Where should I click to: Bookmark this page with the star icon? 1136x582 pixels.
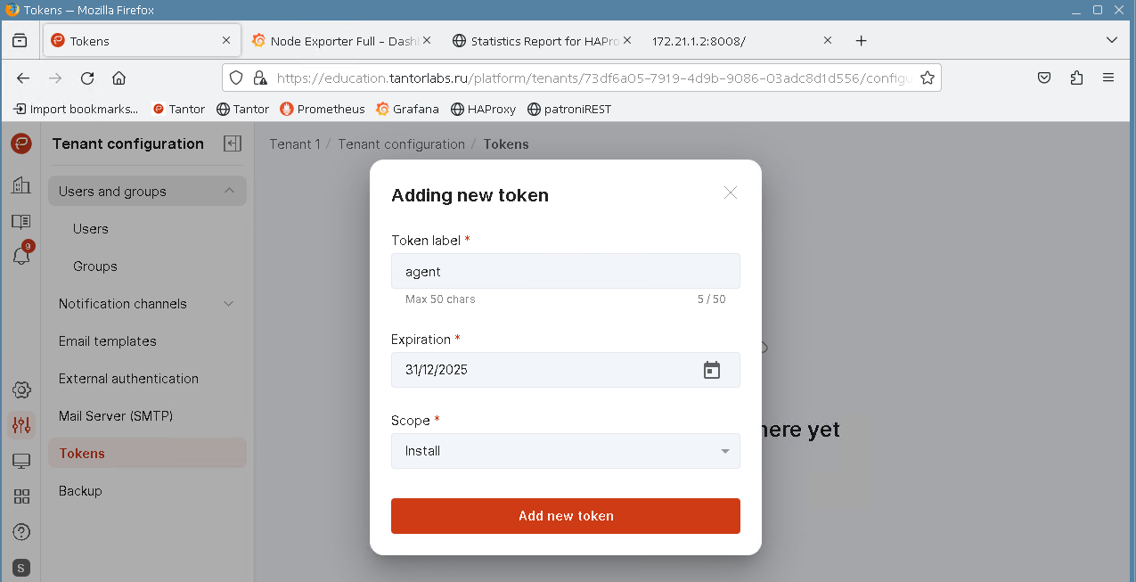928,78
